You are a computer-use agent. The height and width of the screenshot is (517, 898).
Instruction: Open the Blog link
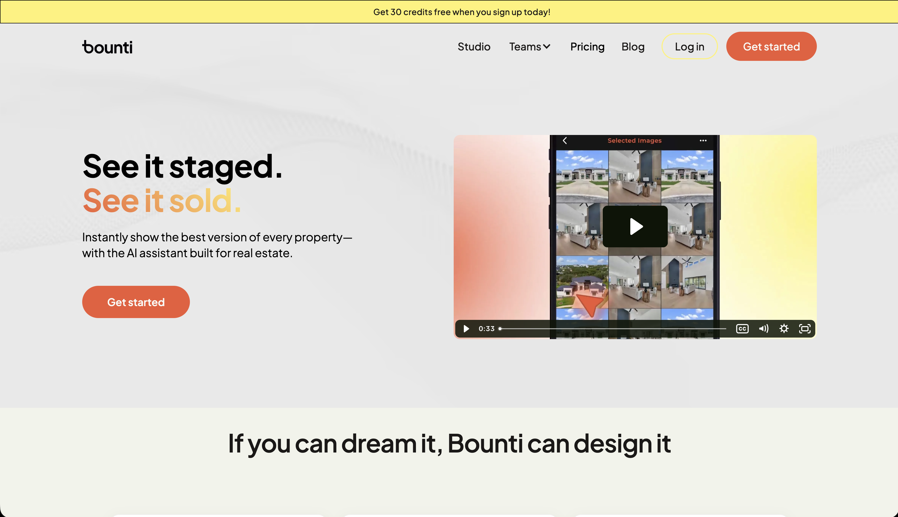tap(633, 47)
